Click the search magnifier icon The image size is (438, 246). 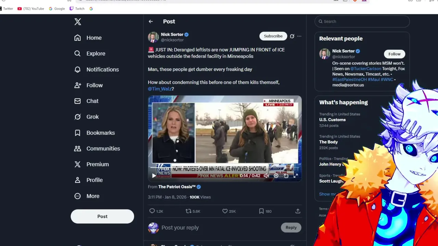[x=321, y=21]
